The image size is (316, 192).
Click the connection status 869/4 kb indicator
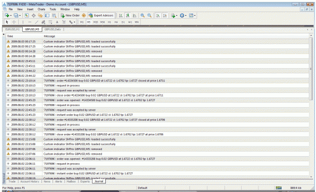click(x=296, y=188)
